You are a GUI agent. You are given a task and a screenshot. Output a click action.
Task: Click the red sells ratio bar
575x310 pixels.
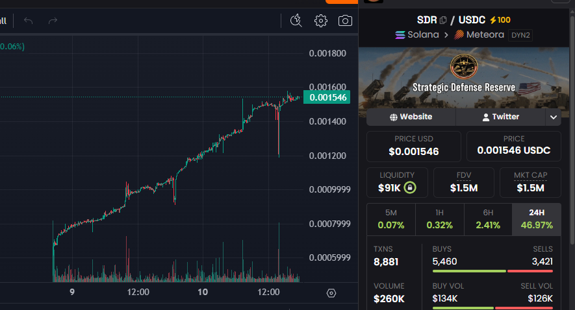530,271
